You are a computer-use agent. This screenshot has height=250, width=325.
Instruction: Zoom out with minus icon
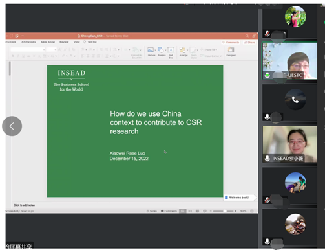click(211, 211)
